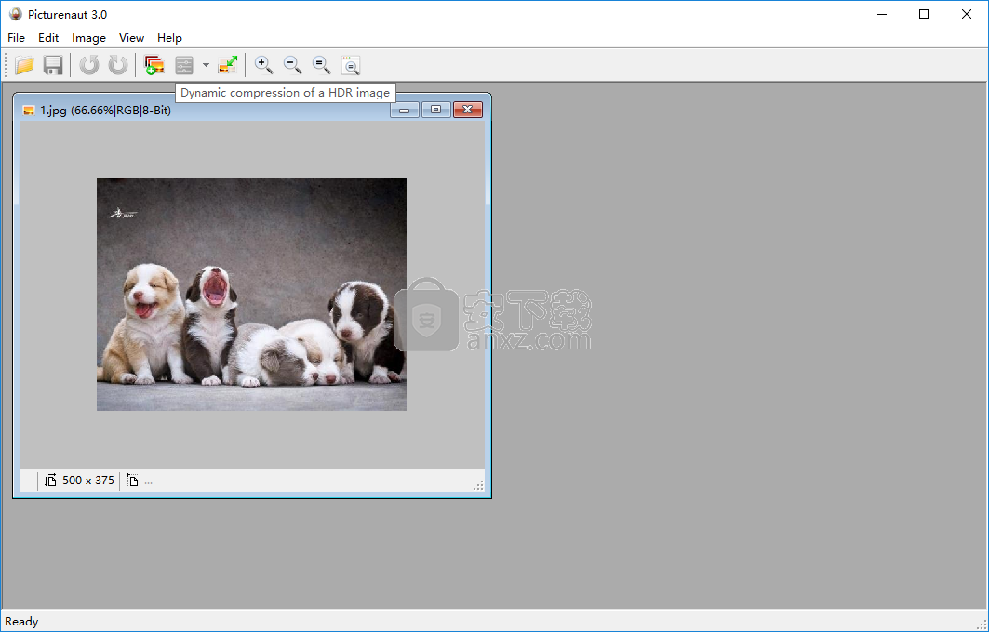Click the Ready status bar text
Image resolution: width=989 pixels, height=632 pixels.
pyautogui.click(x=21, y=621)
